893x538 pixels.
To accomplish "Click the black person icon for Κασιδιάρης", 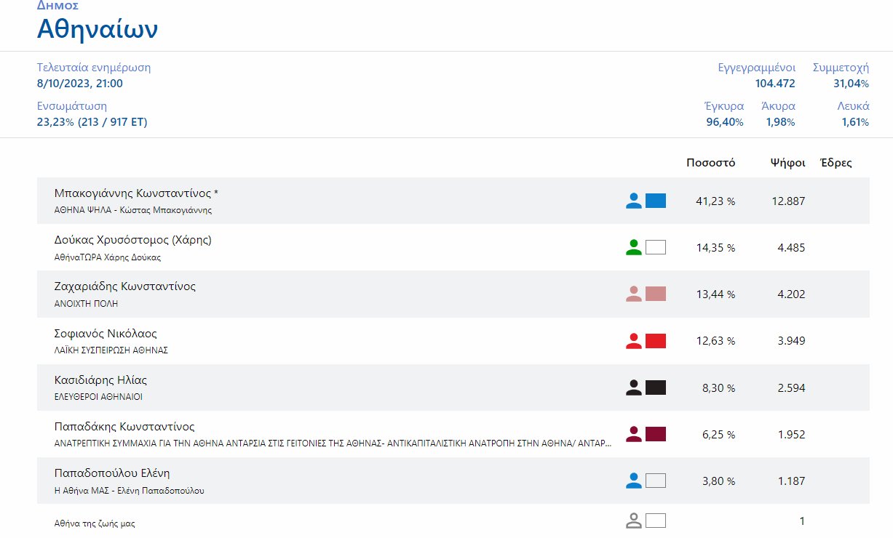I will click(634, 388).
